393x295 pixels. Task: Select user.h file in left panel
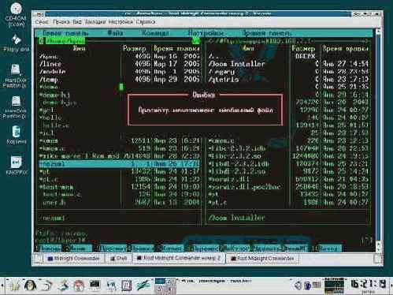[x=54, y=203]
